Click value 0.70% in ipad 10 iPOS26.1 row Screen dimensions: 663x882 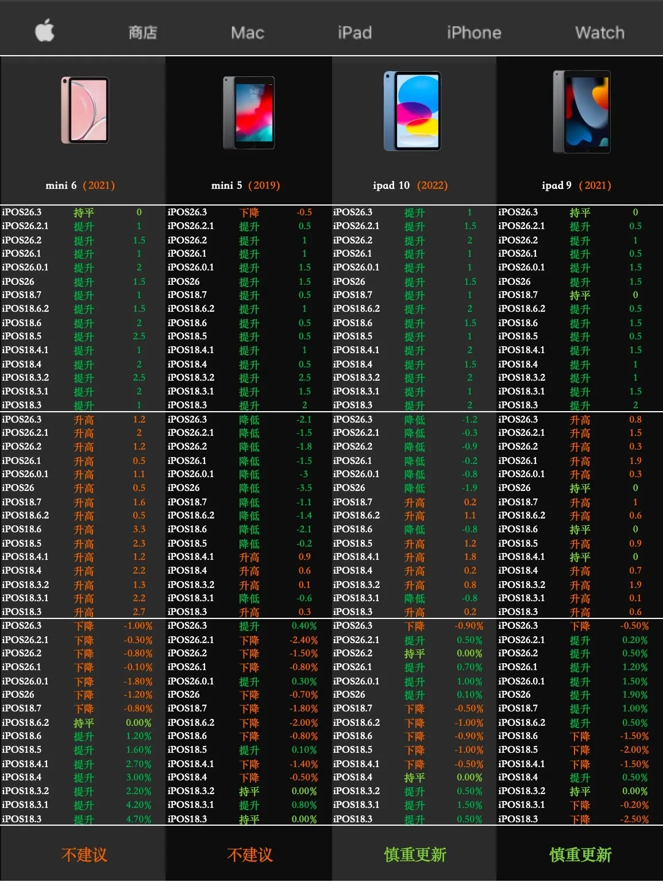coord(469,668)
